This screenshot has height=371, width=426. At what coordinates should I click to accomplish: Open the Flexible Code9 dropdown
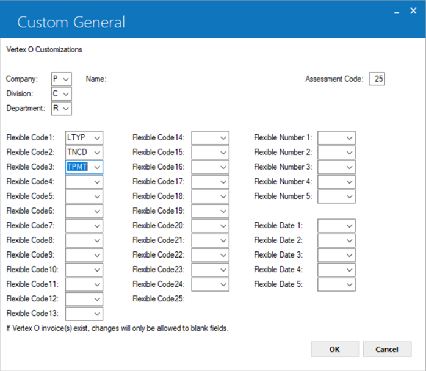click(x=84, y=255)
